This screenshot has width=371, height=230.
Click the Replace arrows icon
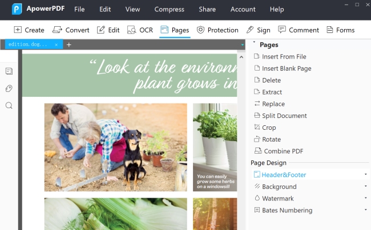click(257, 103)
